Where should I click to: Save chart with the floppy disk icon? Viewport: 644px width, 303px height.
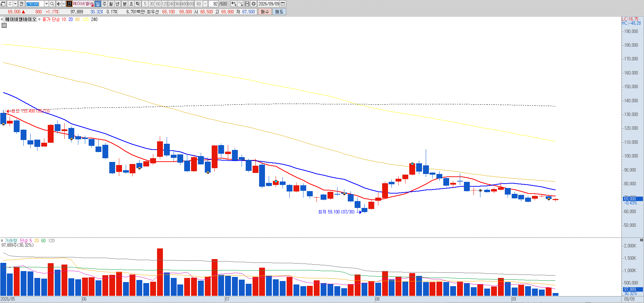247,4
